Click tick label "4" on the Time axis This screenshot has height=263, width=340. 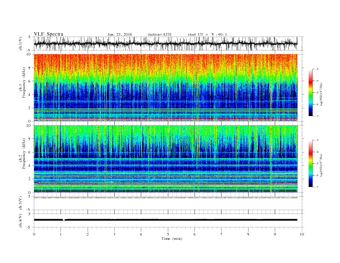click(141, 234)
